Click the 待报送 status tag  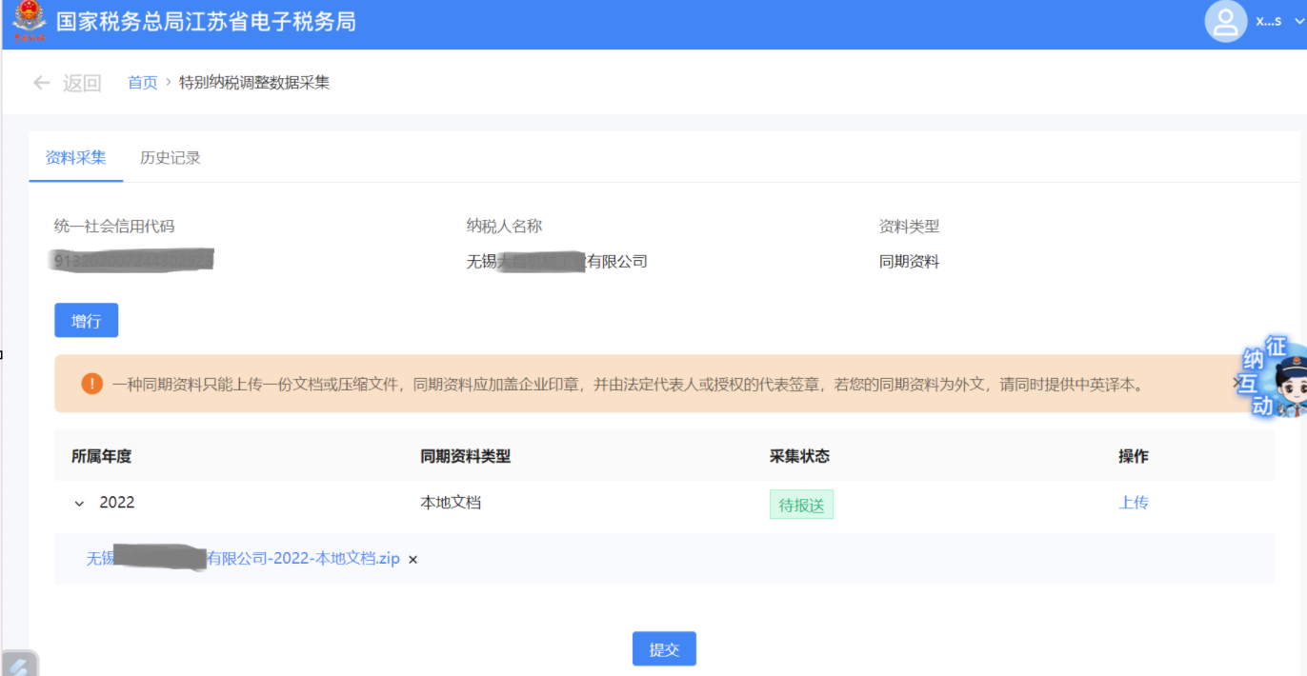[801, 505]
